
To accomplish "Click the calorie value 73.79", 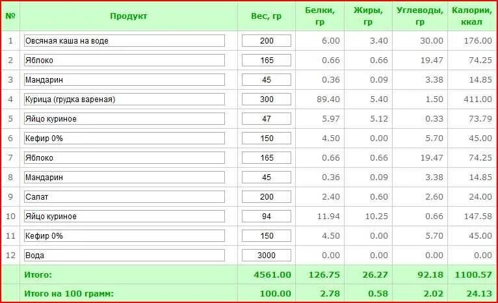I will pyautogui.click(x=480, y=119).
